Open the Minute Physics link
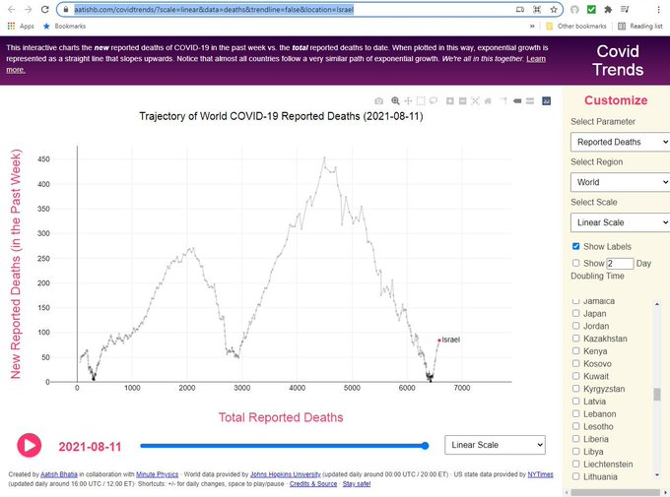This screenshot has height=497, width=670. click(x=157, y=474)
